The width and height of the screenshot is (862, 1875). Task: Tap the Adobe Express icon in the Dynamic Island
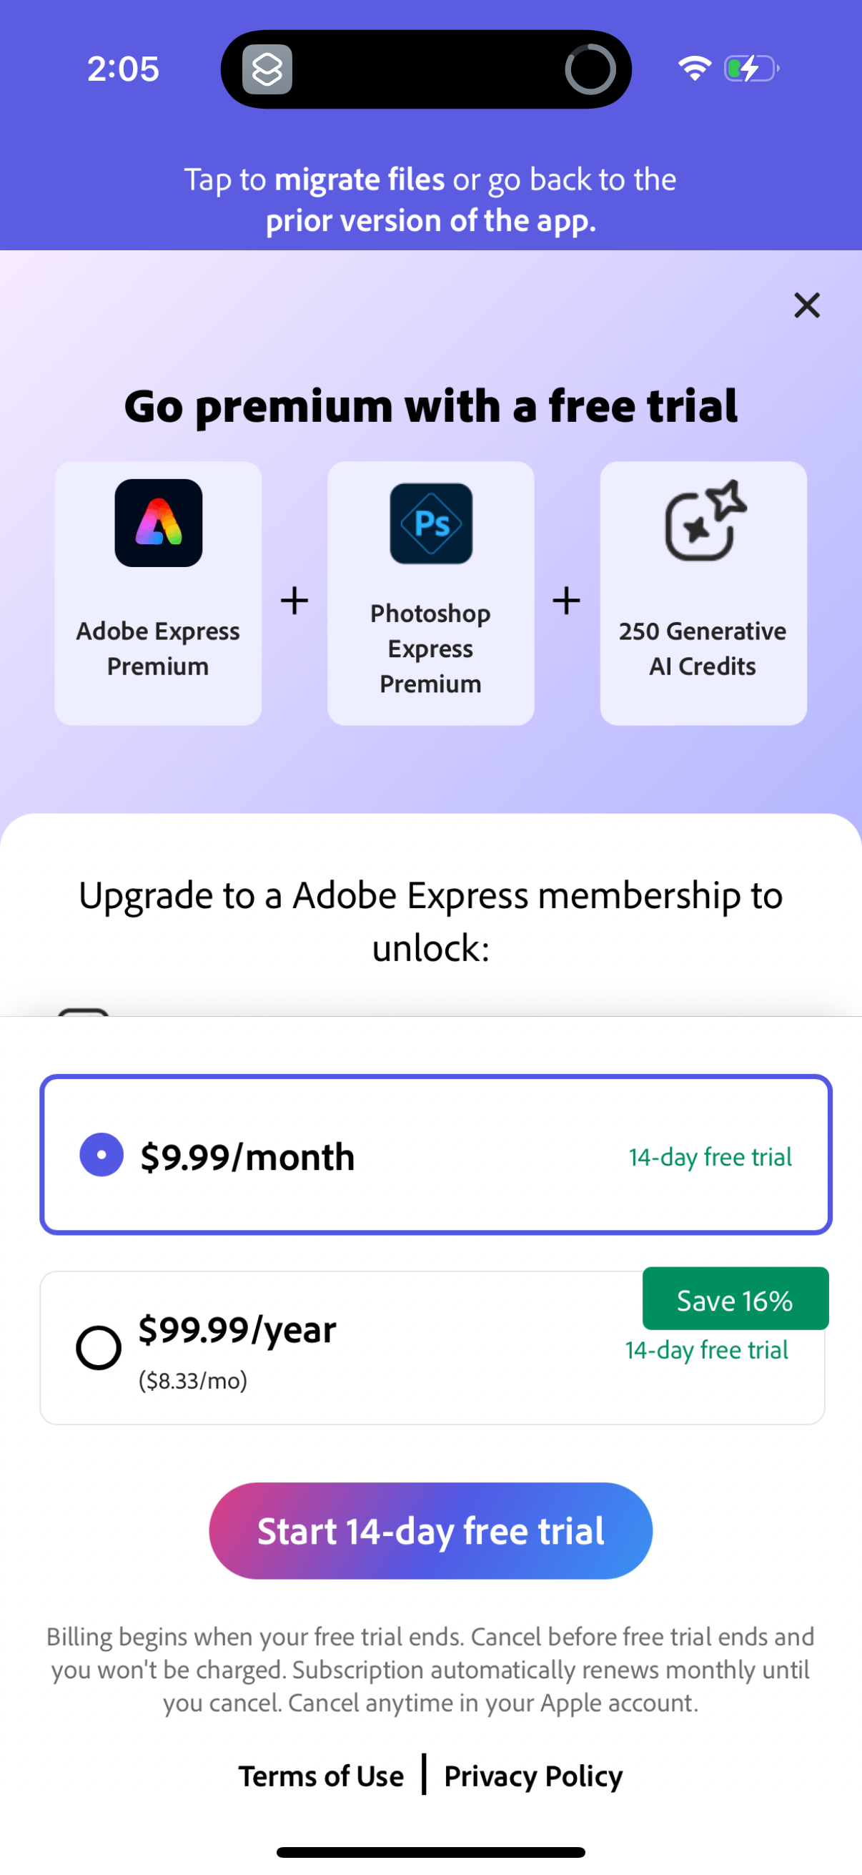click(x=265, y=68)
